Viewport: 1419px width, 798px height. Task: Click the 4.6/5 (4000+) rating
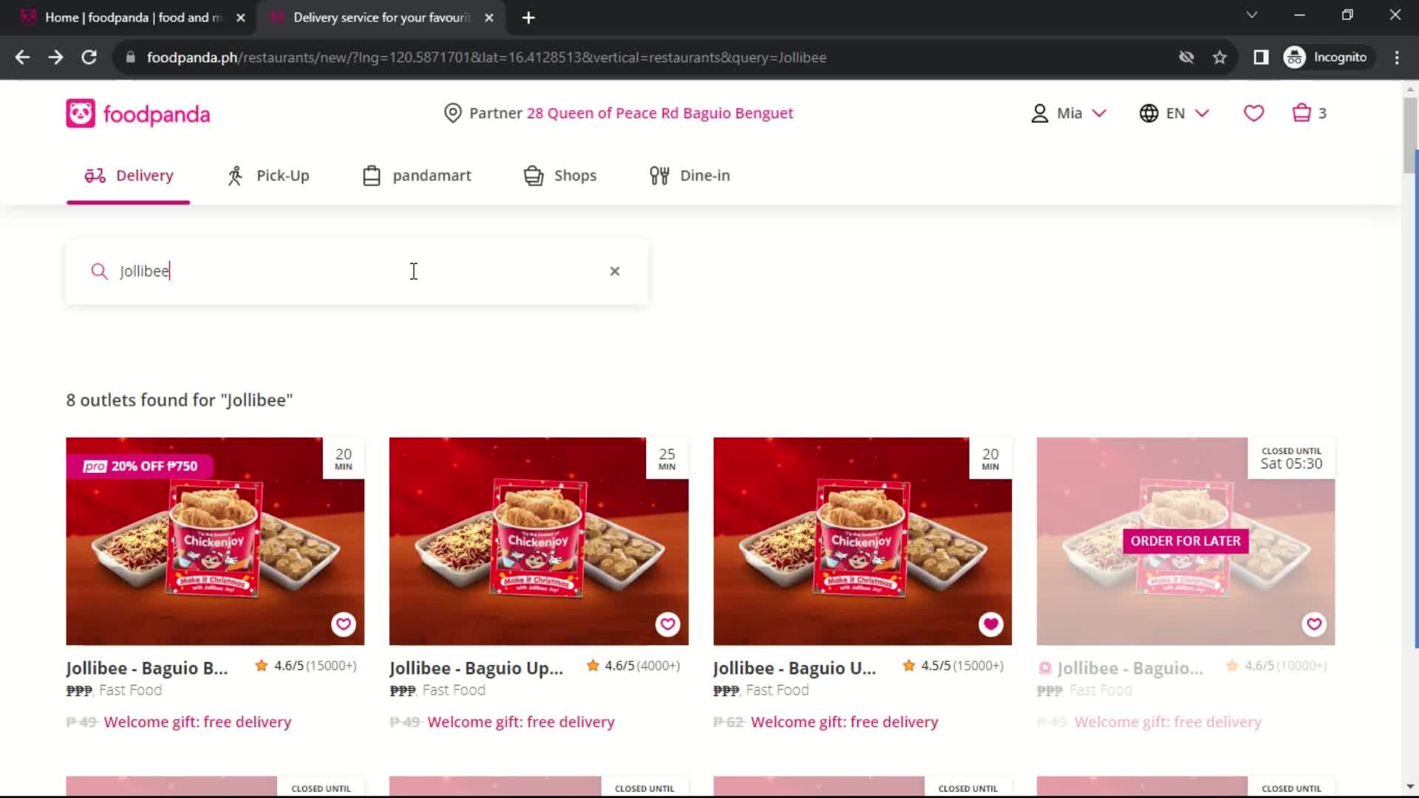pos(633,666)
